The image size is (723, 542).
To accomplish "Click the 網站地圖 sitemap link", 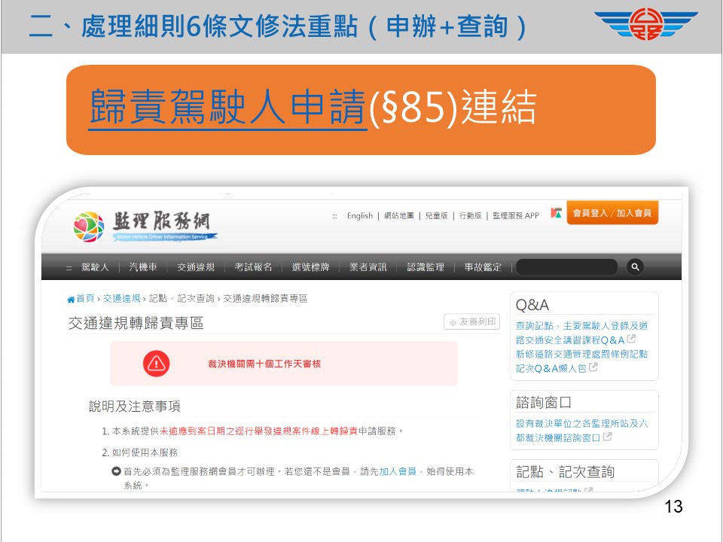I will point(399,215).
